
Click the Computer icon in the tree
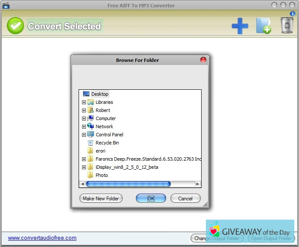(x=91, y=118)
